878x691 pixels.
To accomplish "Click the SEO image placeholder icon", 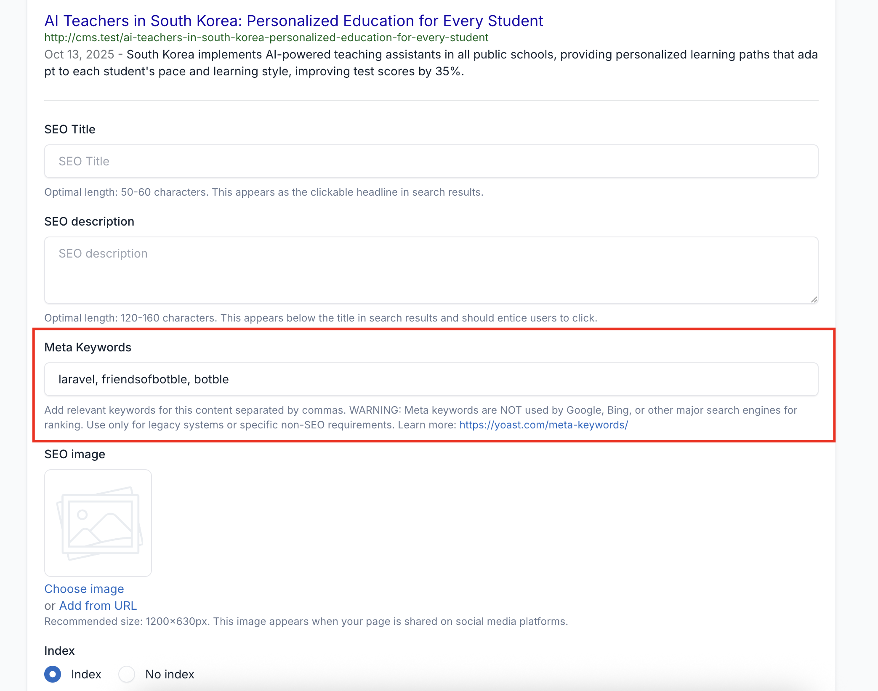I will pyautogui.click(x=98, y=523).
